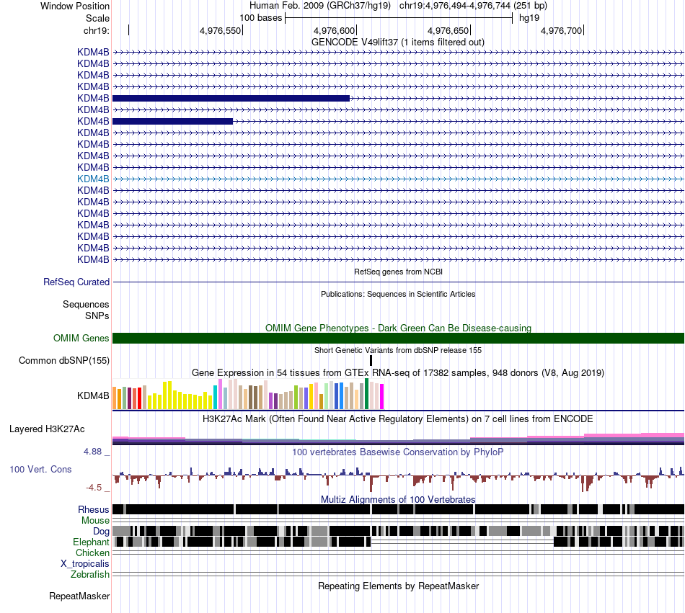This screenshot has height=613, width=685.
Task: Click the dark green OMIM Genes bar
Action: coord(398,338)
